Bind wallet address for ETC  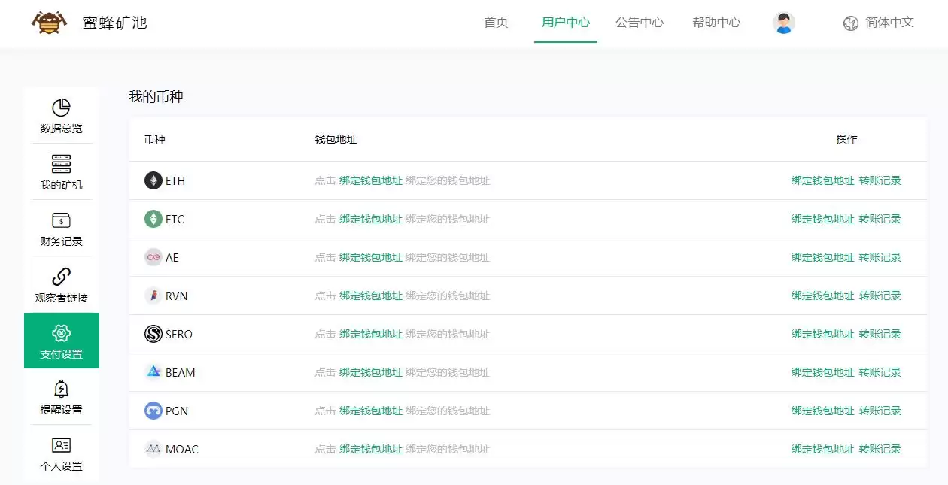coord(822,219)
